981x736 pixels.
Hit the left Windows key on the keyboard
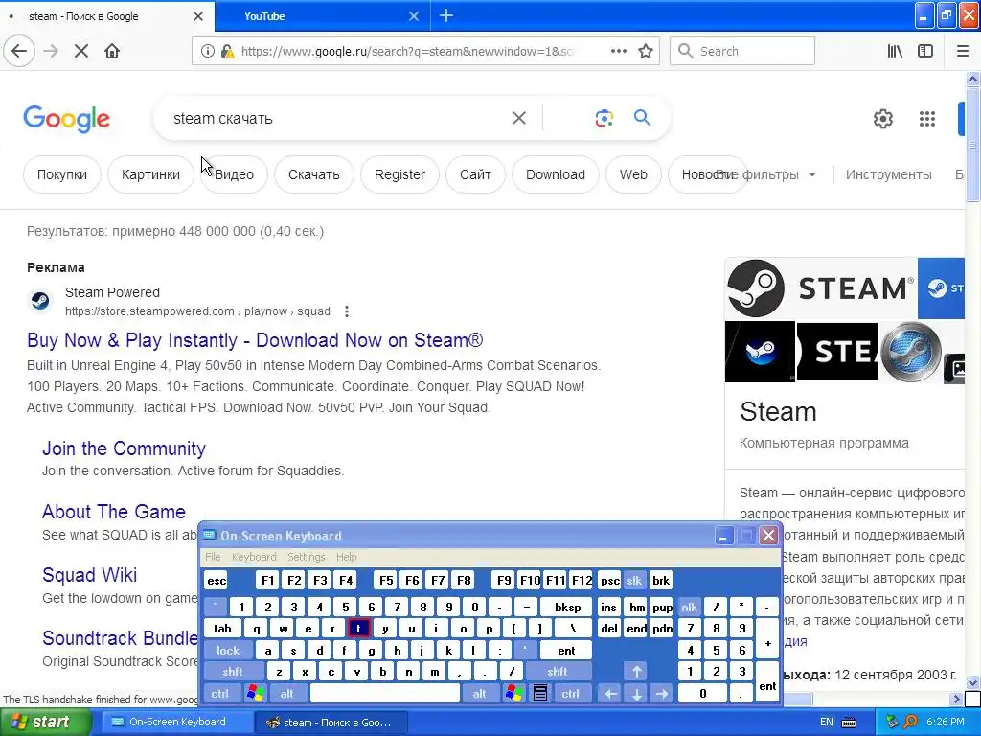(x=255, y=694)
